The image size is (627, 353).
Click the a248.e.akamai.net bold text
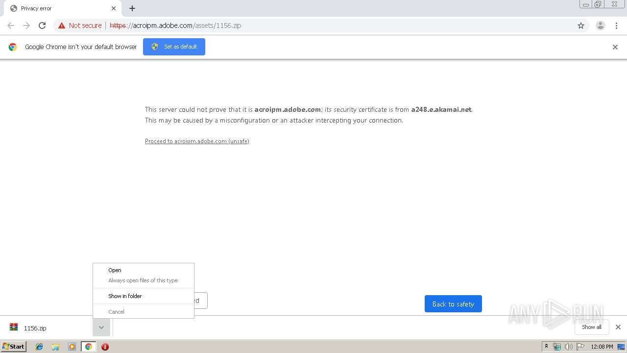[441, 110]
